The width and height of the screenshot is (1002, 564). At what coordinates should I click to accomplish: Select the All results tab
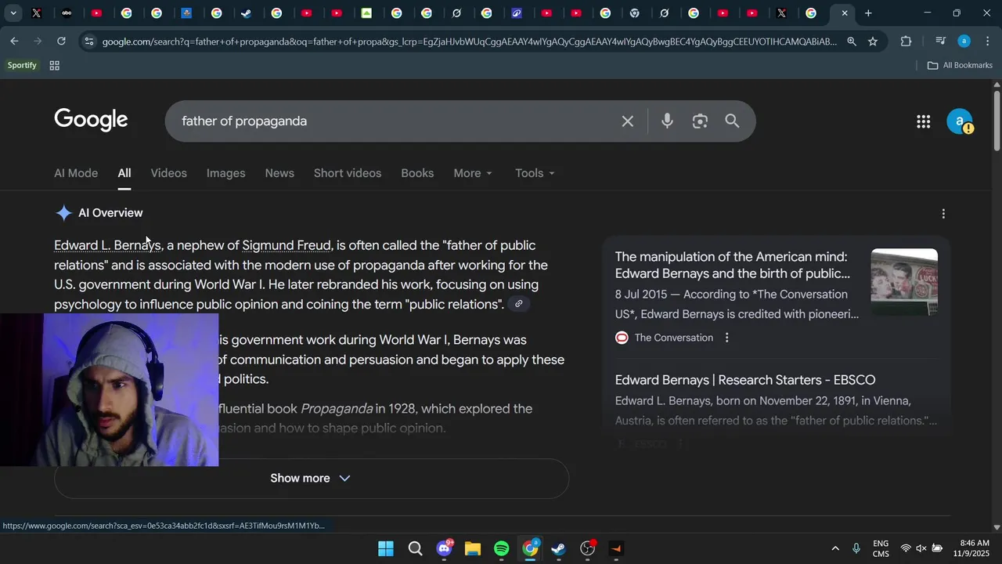124,173
